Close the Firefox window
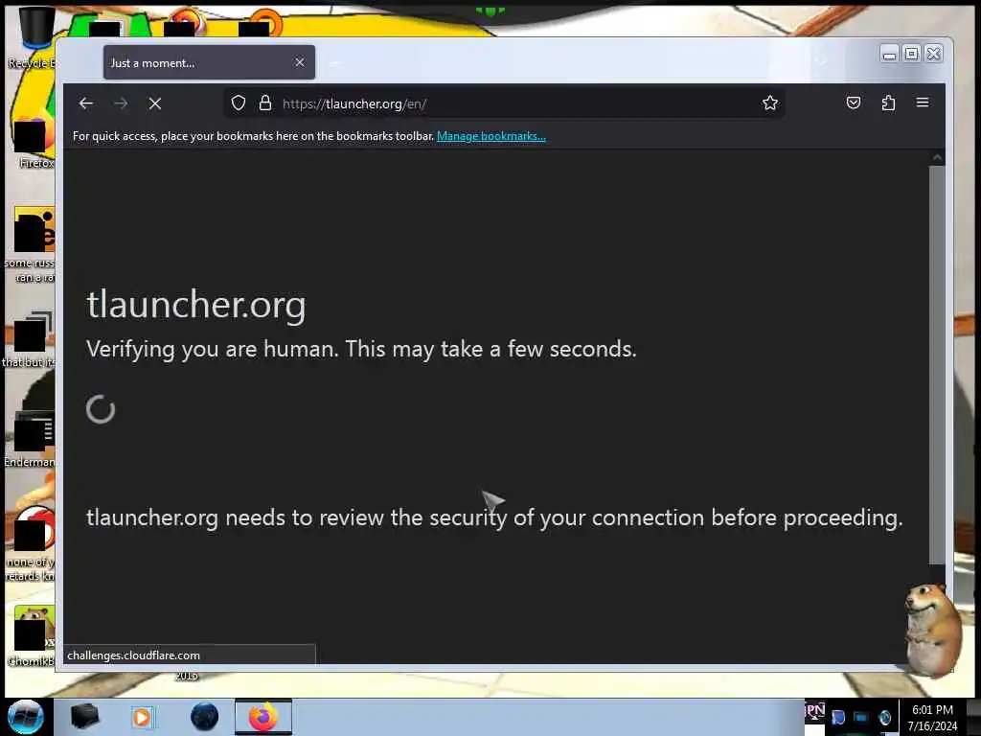This screenshot has width=981, height=736. pyautogui.click(x=933, y=54)
